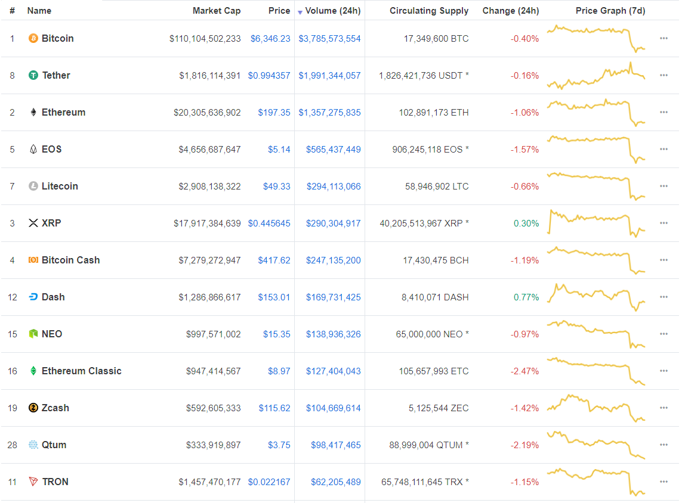
Task: Click XRP change value 0.30%
Action: [526, 223]
